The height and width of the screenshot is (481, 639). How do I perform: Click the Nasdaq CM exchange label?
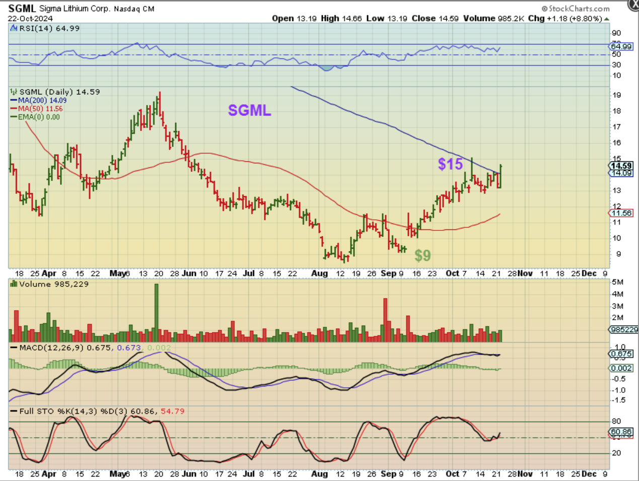click(x=134, y=9)
